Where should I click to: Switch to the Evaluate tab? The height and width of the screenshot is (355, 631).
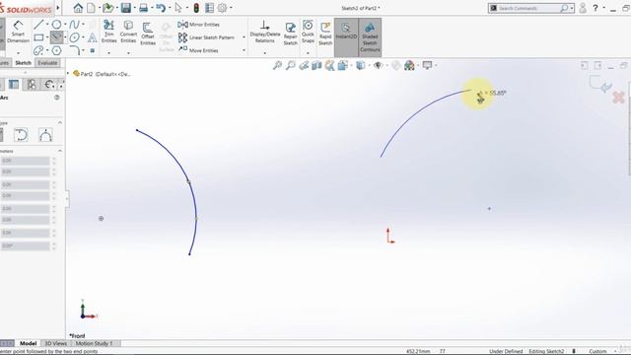tap(47, 63)
